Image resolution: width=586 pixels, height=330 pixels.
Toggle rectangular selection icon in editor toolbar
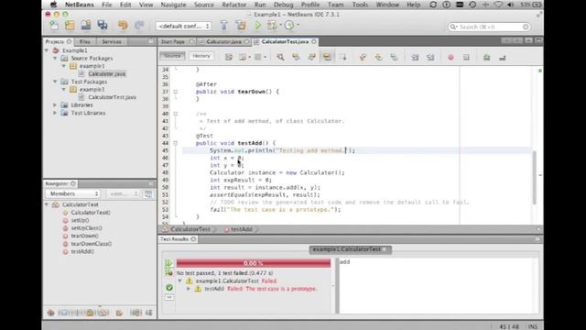pyautogui.click(x=342, y=57)
